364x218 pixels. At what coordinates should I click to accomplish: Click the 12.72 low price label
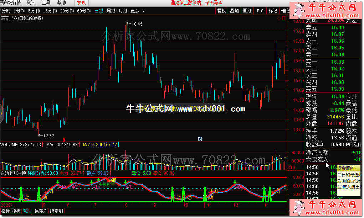pyautogui.click(x=48, y=136)
